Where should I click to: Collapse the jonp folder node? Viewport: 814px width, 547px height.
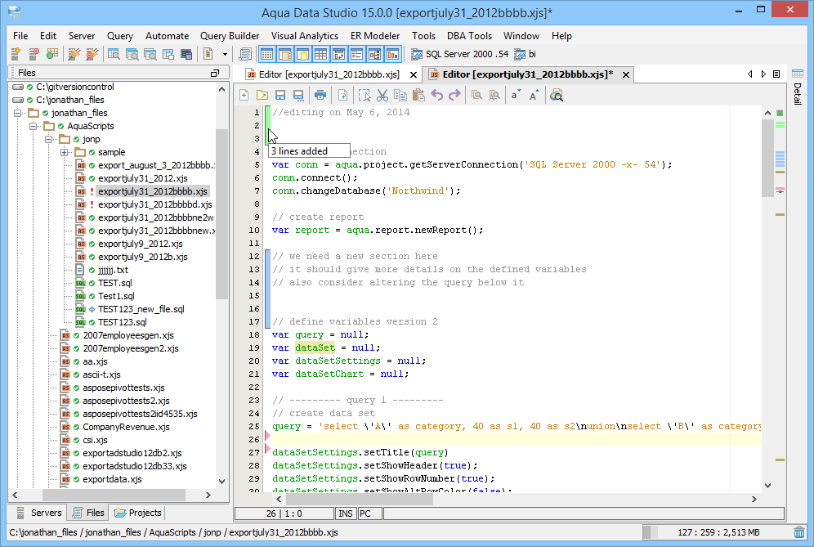coord(49,139)
